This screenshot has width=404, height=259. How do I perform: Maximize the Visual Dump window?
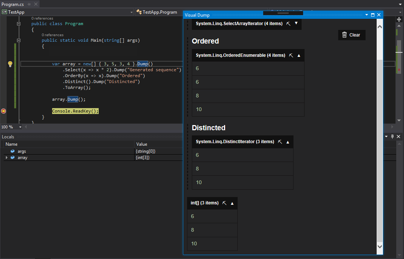click(x=373, y=15)
